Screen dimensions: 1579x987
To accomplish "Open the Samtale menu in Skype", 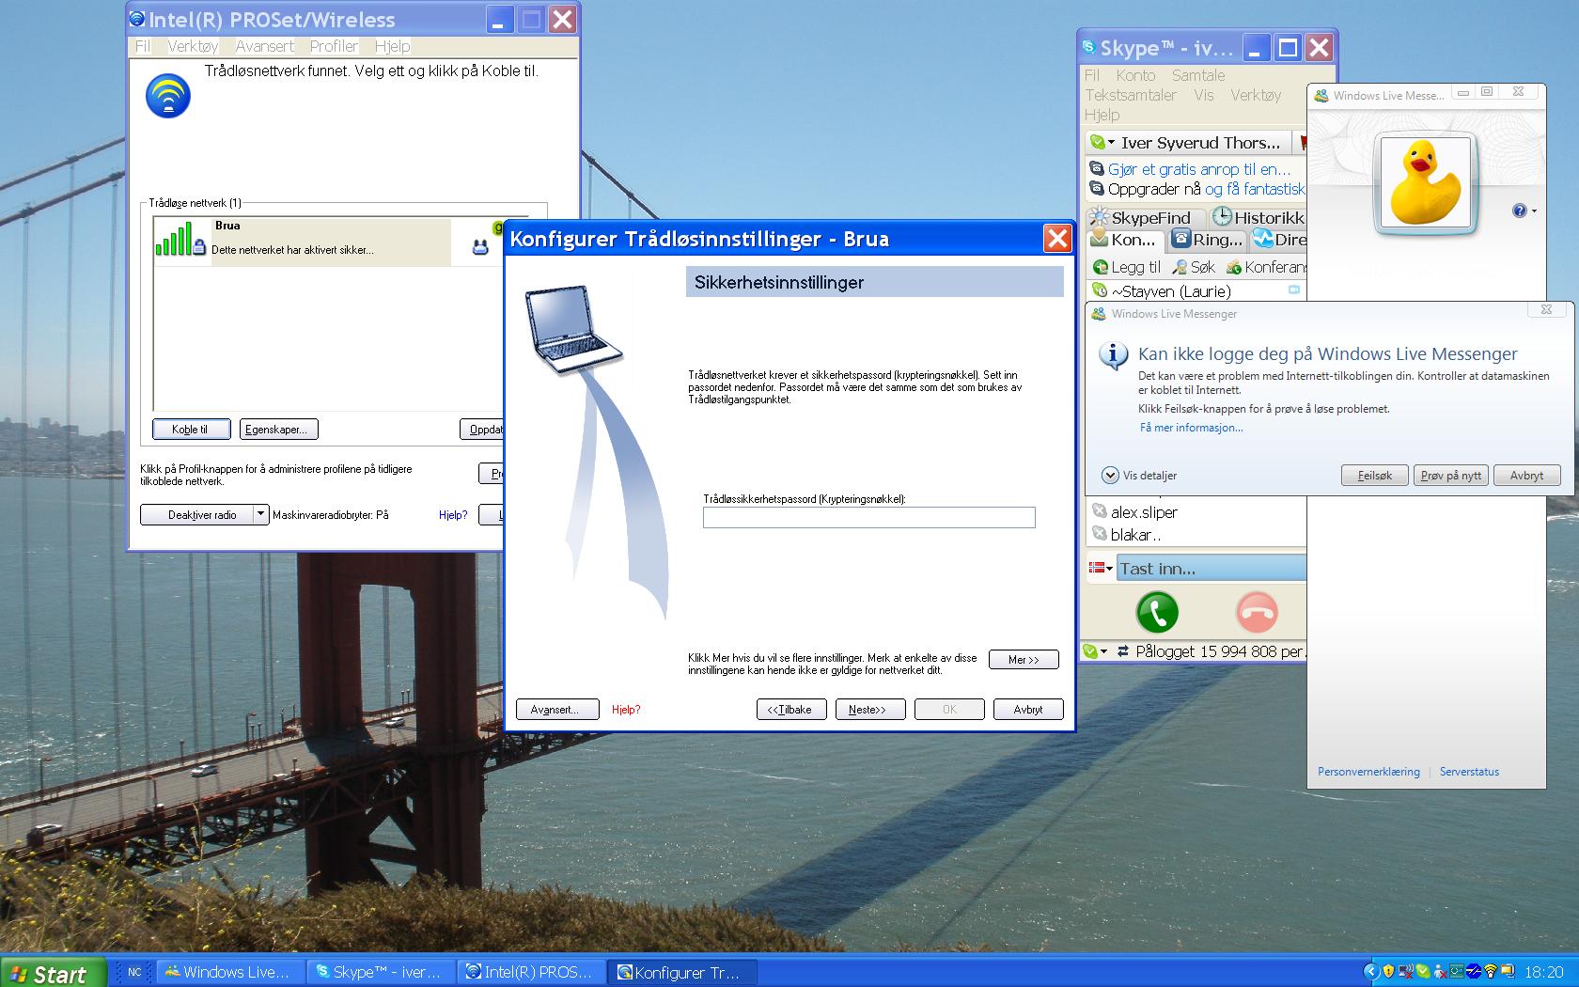I will 1198,75.
